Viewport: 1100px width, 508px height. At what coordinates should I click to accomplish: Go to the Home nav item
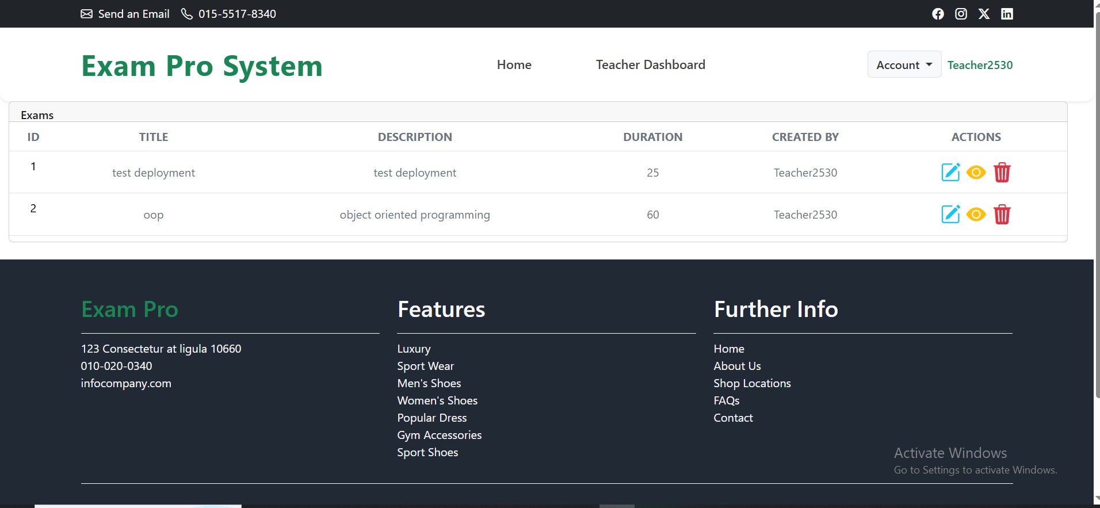pyautogui.click(x=514, y=64)
